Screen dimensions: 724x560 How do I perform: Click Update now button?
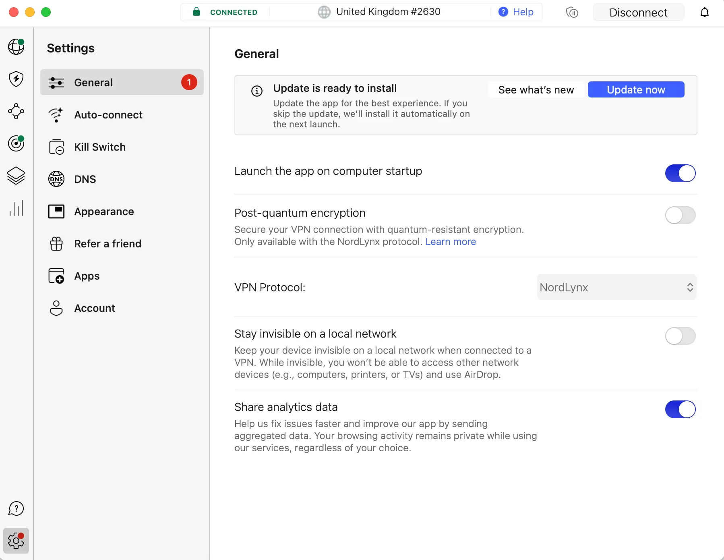[x=636, y=90]
